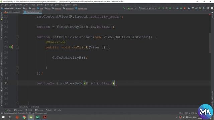Open the VCS menu
This screenshot has width=214, height=120.
pos(62,5)
